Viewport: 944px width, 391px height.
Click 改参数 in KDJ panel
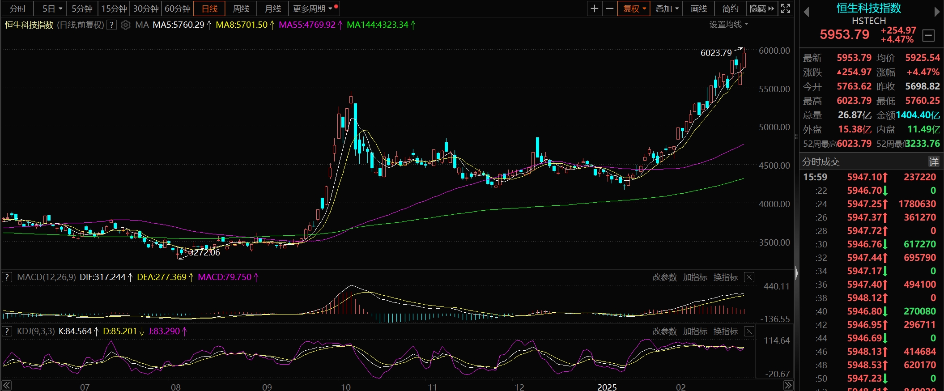664,331
